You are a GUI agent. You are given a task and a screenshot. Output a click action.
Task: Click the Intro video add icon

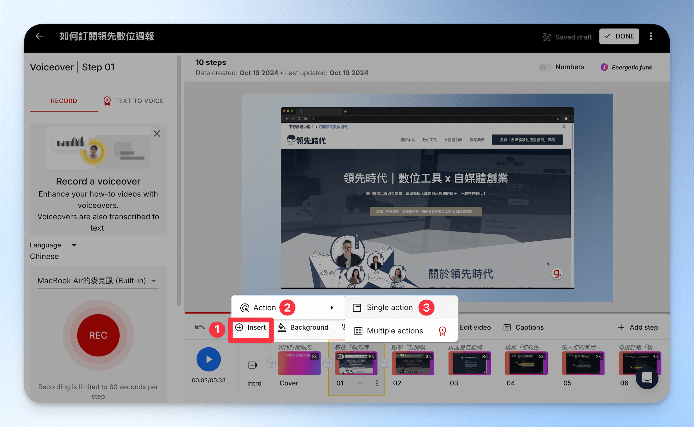253,365
